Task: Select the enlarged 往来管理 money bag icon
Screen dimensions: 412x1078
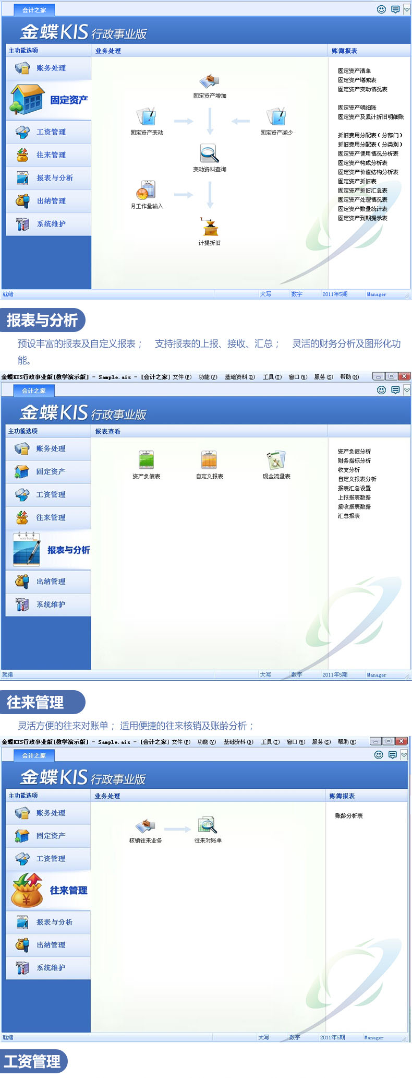Action: tap(27, 890)
